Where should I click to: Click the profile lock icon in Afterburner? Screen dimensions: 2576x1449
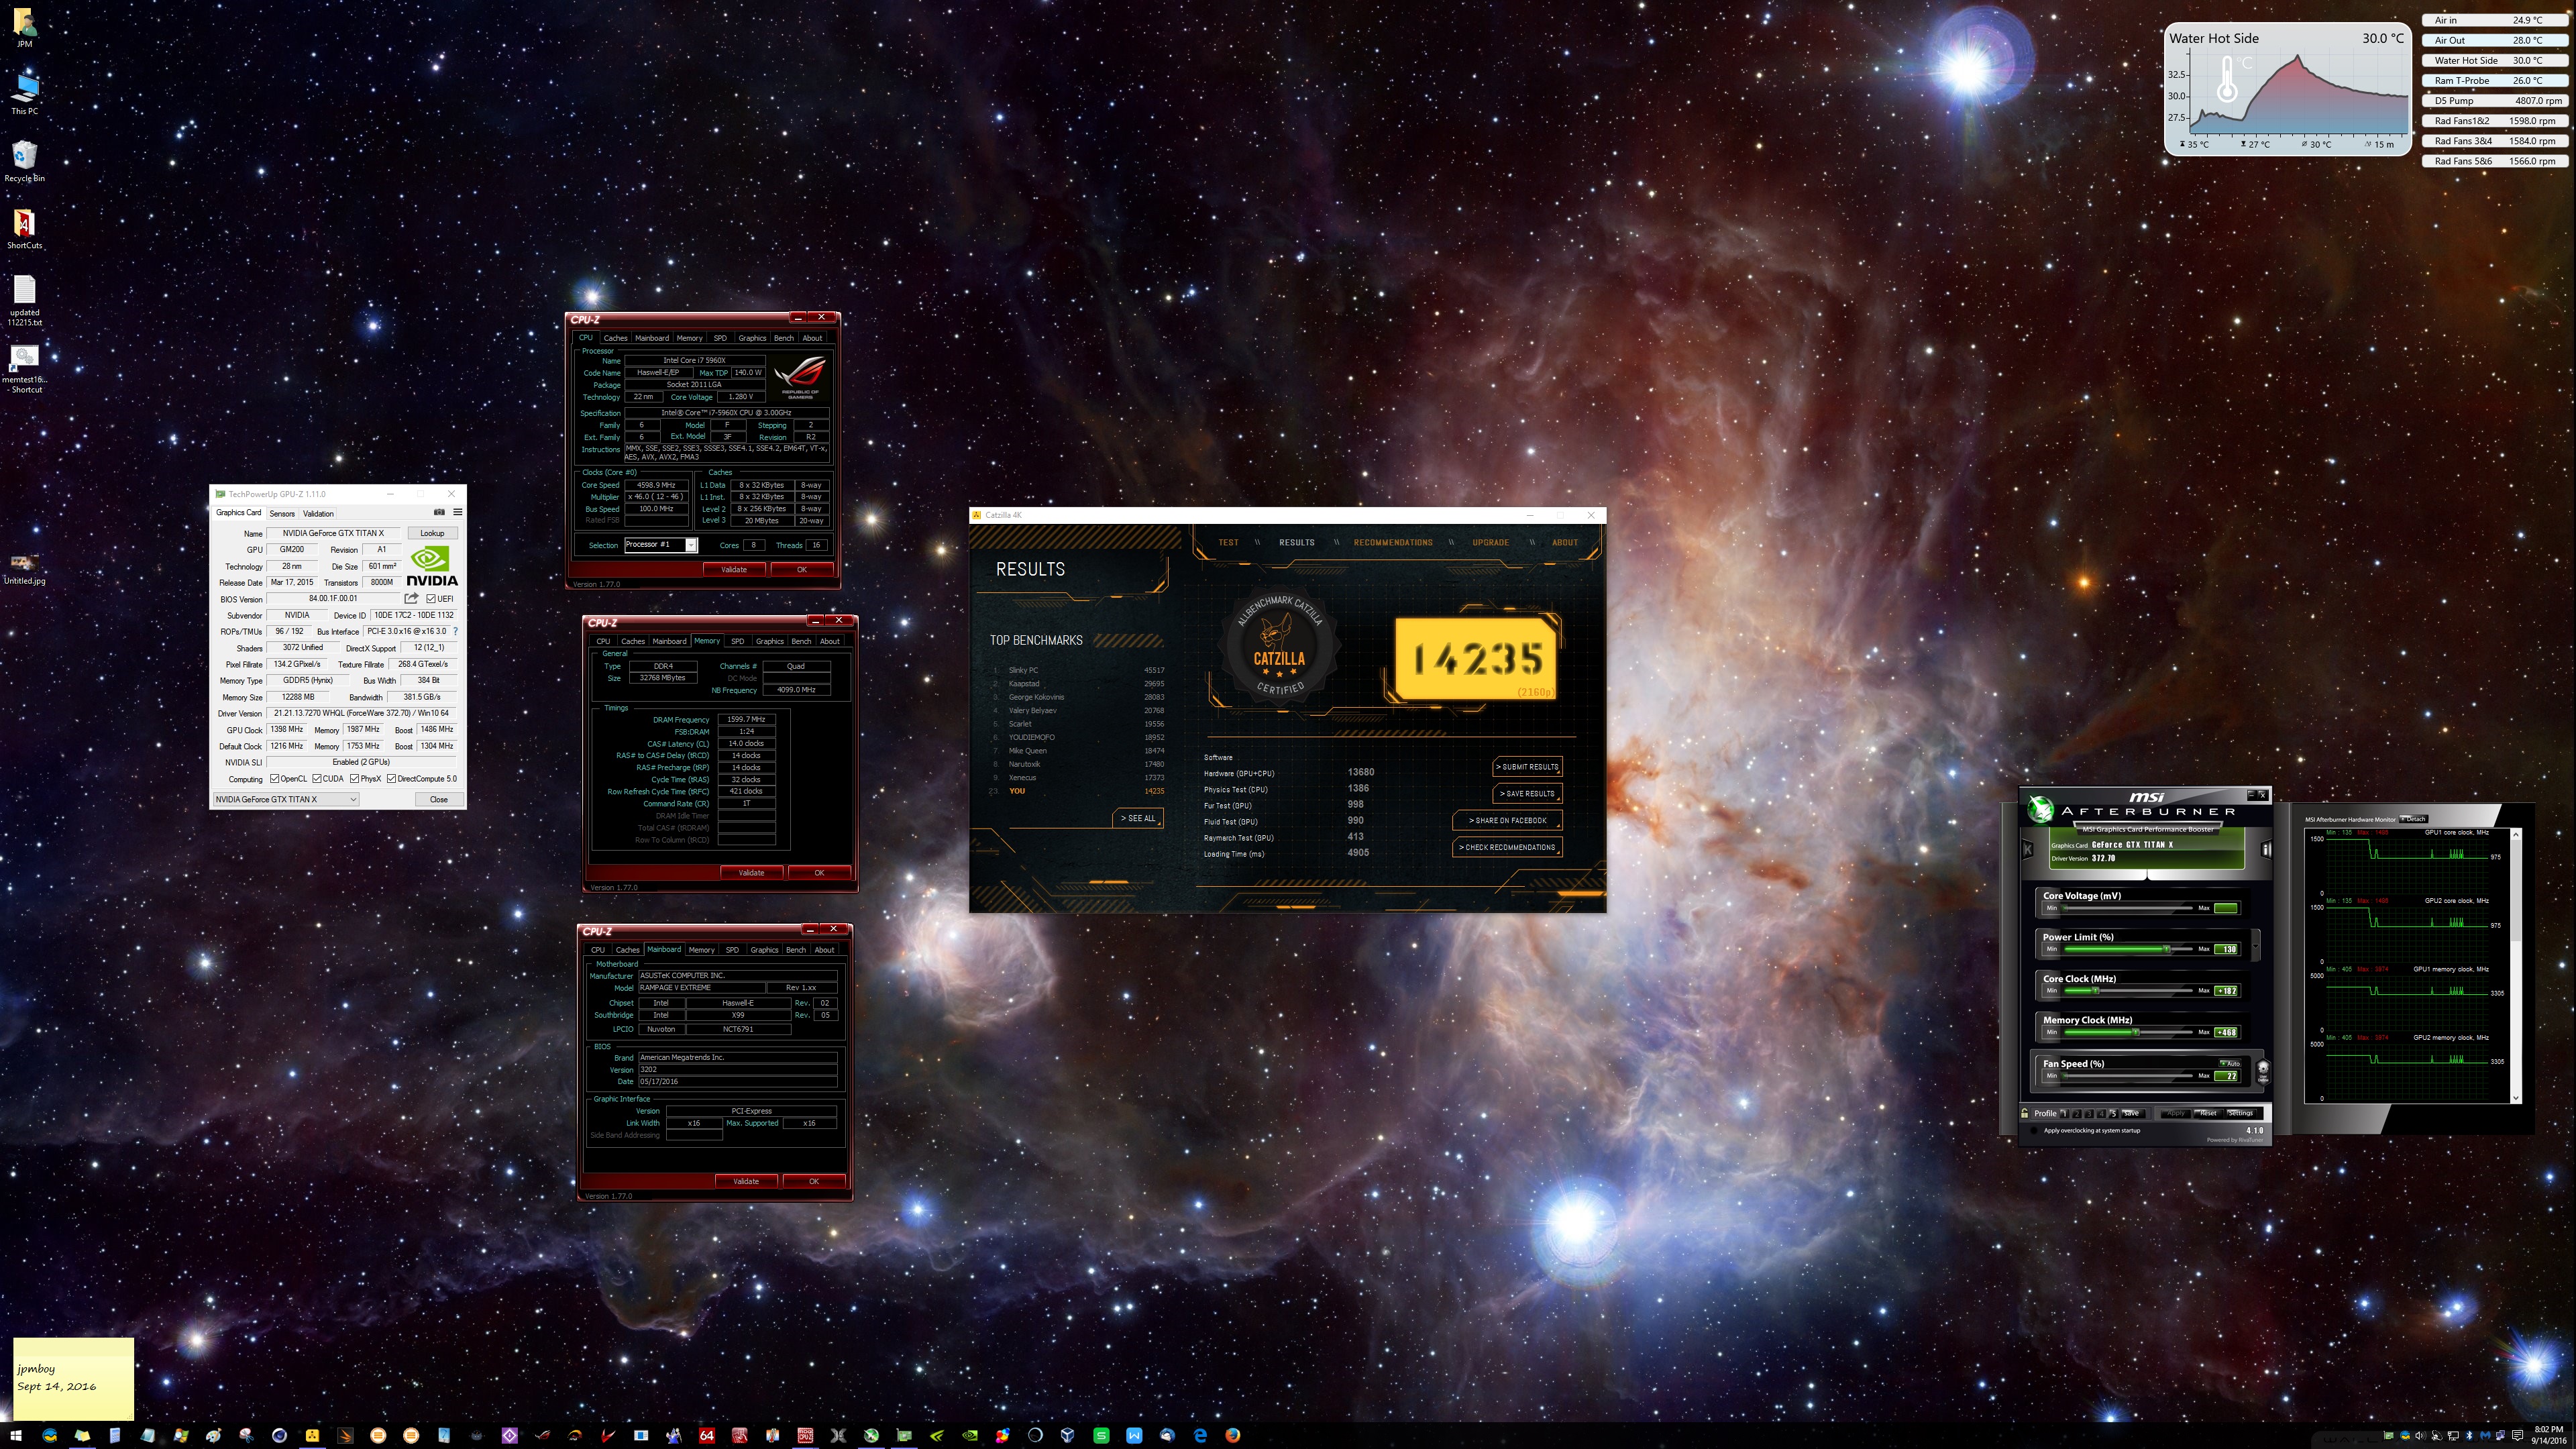click(2024, 1113)
